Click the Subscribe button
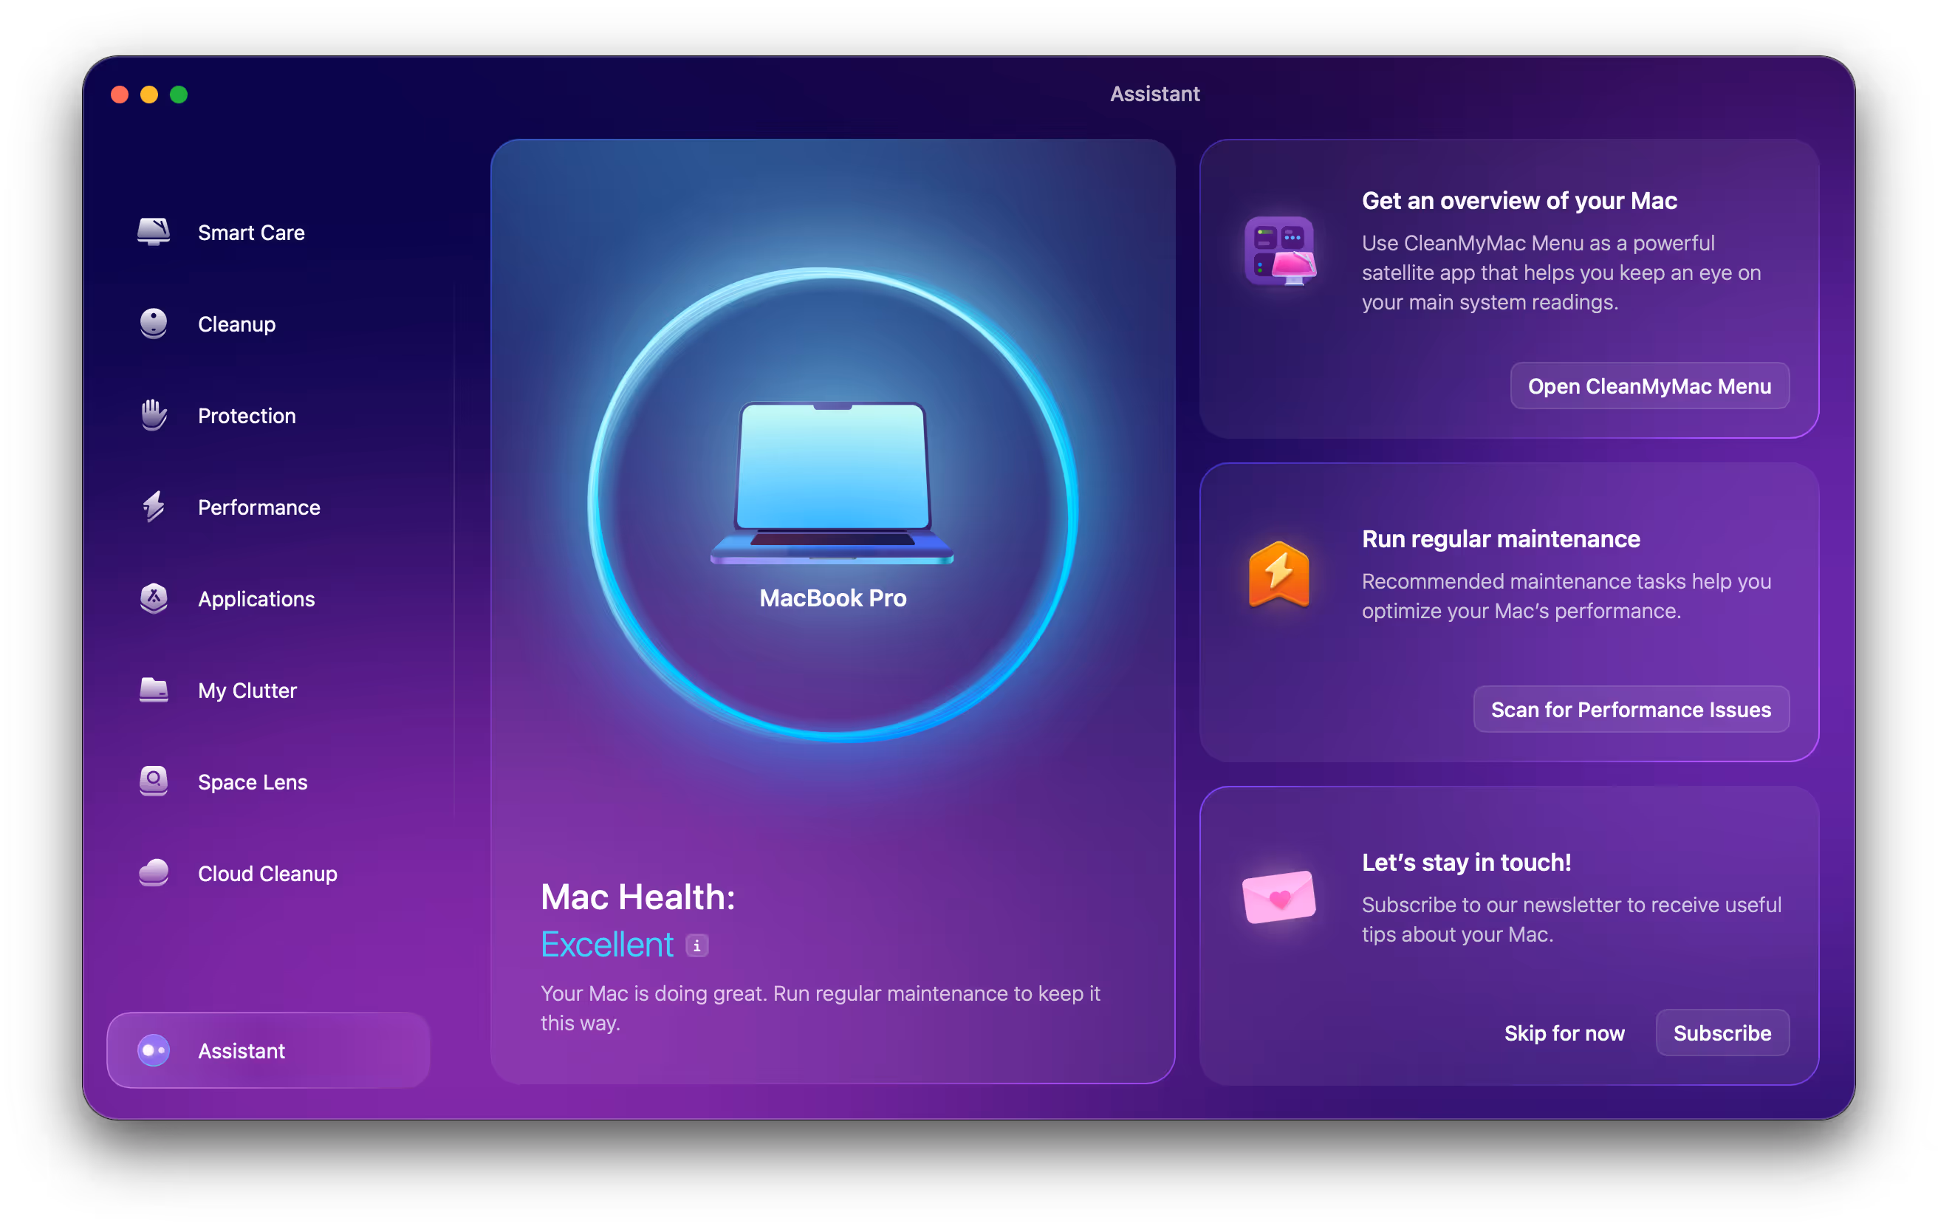1938x1229 pixels. click(1722, 1033)
